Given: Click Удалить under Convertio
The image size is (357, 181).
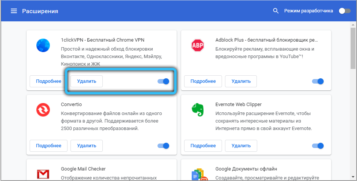Looking at the screenshot, I should (x=87, y=146).
